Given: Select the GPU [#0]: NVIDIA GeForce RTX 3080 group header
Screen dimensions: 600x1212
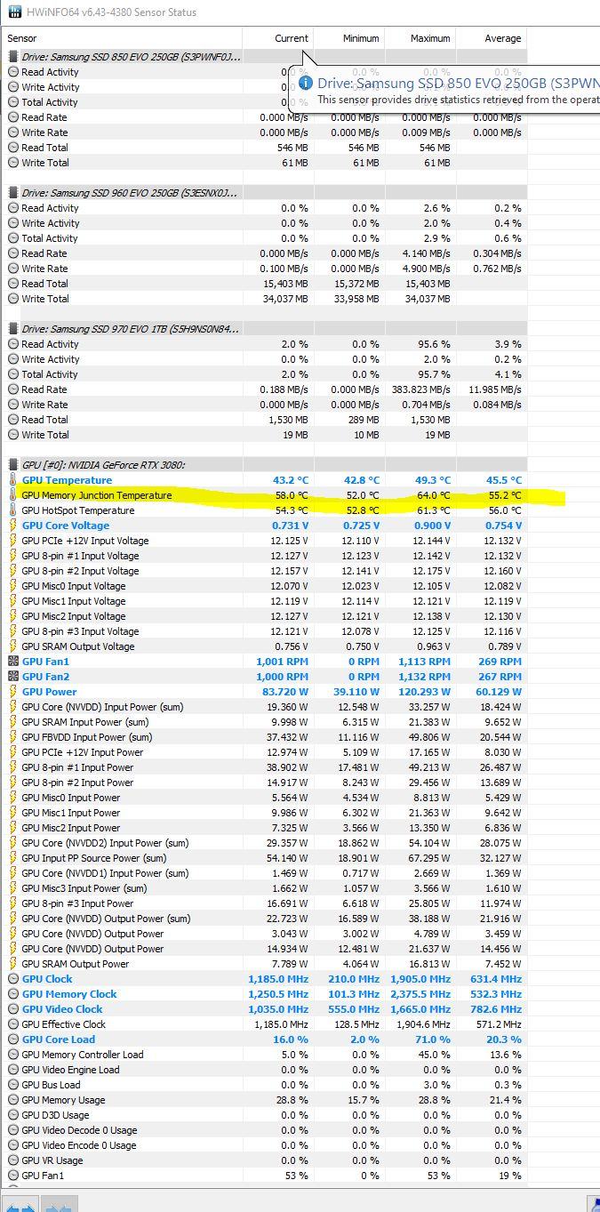Looking at the screenshot, I should pyautogui.click(x=103, y=465).
